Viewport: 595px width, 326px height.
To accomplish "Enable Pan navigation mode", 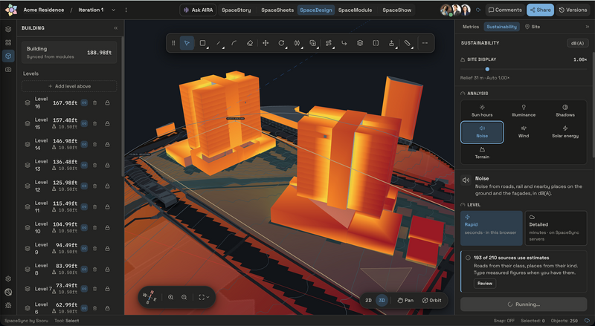I will pyautogui.click(x=405, y=300).
